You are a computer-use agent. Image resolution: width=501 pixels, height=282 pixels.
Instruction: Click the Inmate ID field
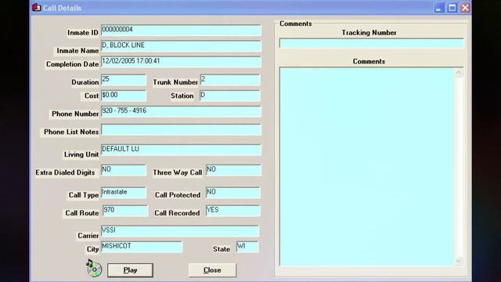181,30
